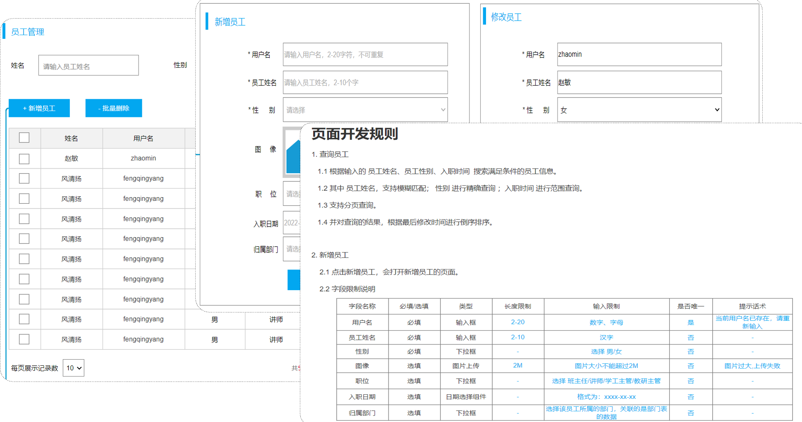Click the 用户名 field containing zhaomin
802x422 pixels.
pyautogui.click(x=639, y=55)
